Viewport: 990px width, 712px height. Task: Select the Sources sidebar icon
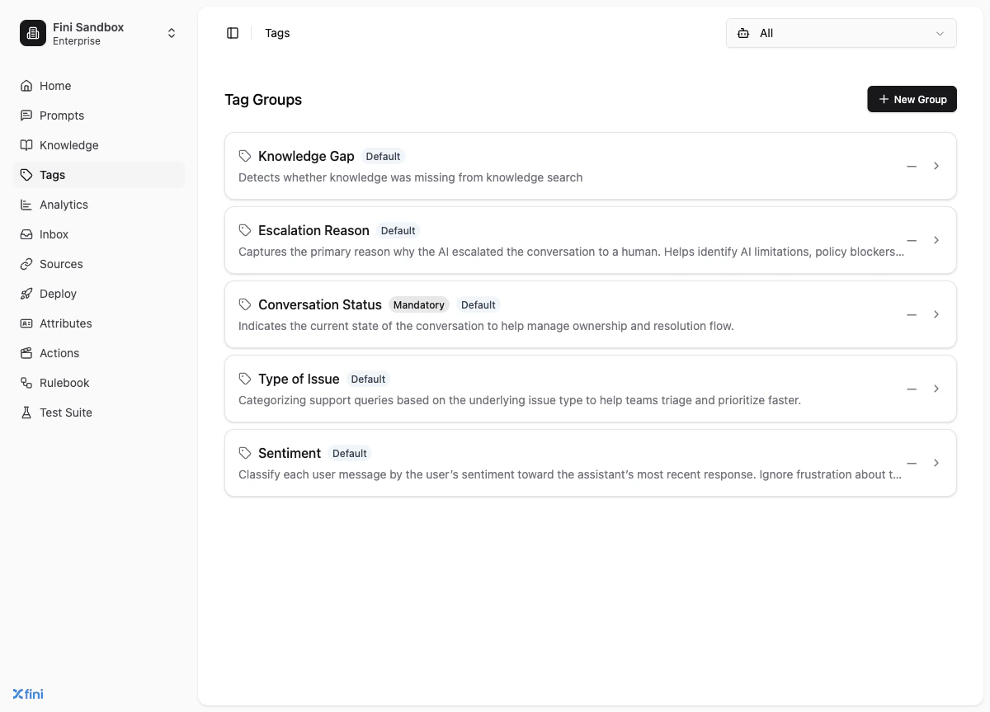[26, 264]
